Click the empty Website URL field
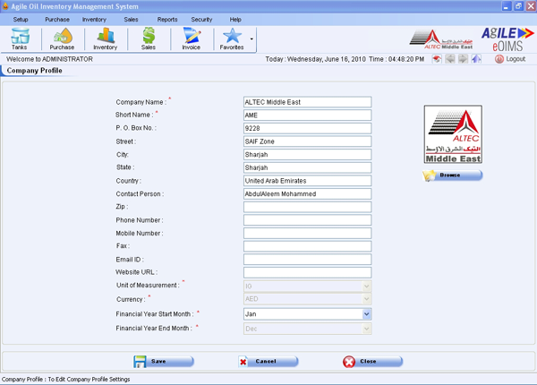The width and height of the screenshot is (537, 385). tap(307, 272)
